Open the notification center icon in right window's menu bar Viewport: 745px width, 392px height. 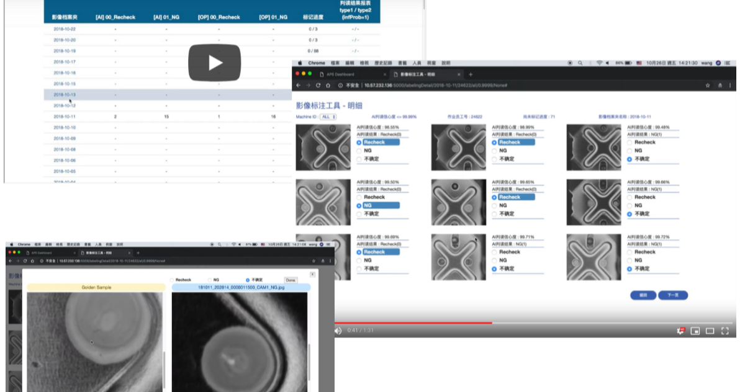728,63
